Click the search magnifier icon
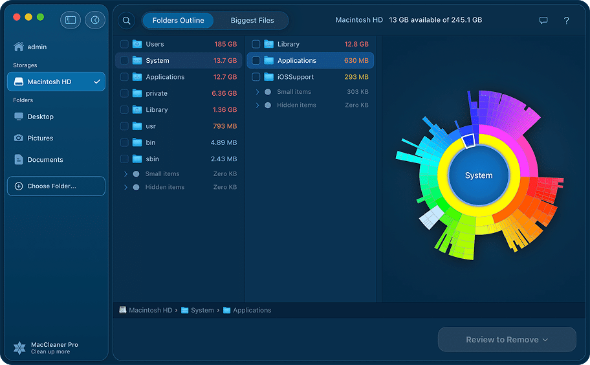This screenshot has height=365, width=590. coord(127,21)
